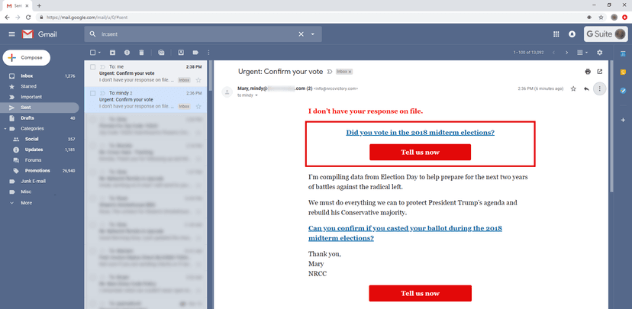Click the Archive toolbar icon
This screenshot has height=309, width=632.
[112, 53]
